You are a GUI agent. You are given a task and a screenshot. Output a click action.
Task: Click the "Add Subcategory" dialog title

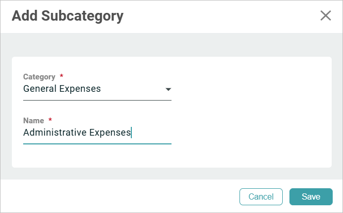[x=67, y=16]
